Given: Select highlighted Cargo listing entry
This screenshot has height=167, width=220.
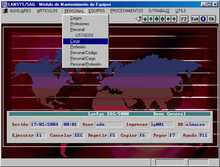Looking at the screenshot, I should tap(86, 41).
